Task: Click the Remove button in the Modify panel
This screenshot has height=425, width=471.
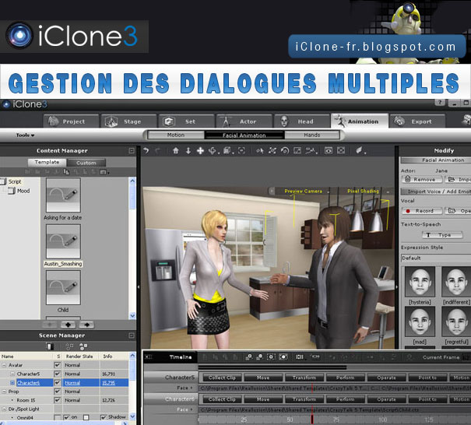Action: coord(422,179)
